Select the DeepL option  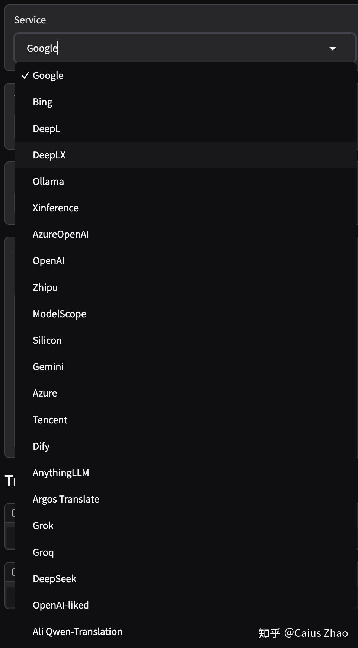coord(47,129)
